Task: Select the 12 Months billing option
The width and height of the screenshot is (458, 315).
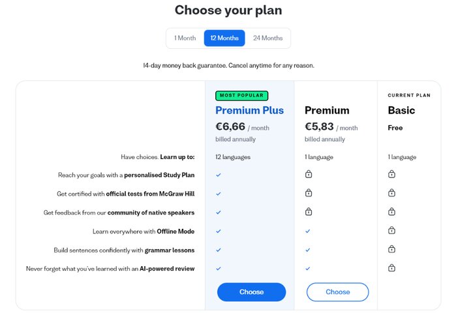Action: click(224, 38)
